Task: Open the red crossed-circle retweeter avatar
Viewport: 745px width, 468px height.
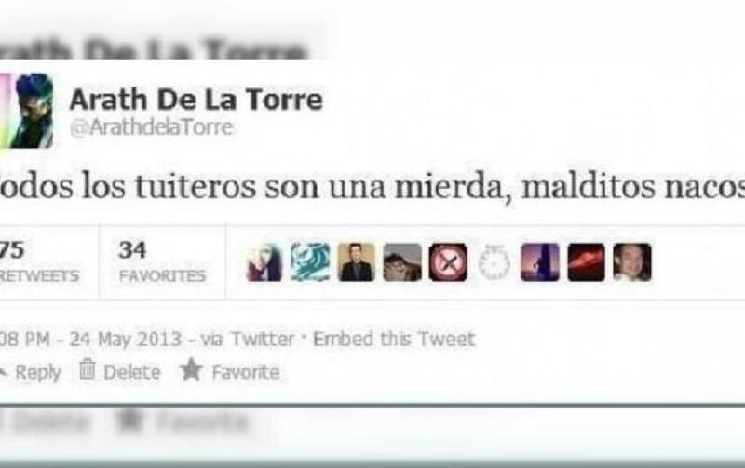Action: tap(448, 262)
